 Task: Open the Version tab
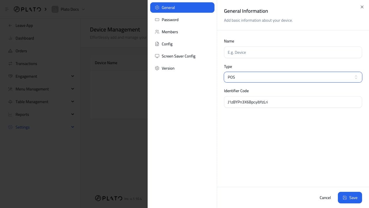tap(182, 68)
